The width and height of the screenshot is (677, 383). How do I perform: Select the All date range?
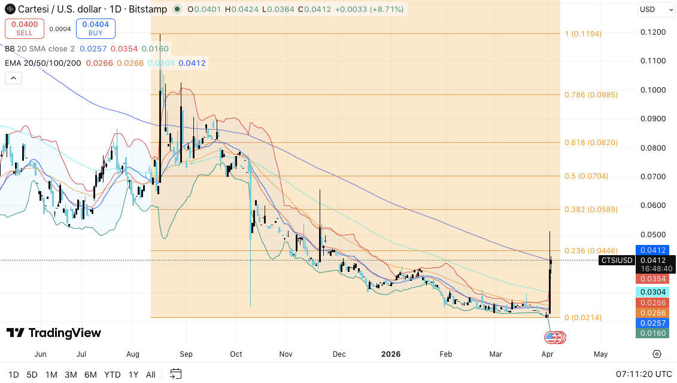pos(150,375)
